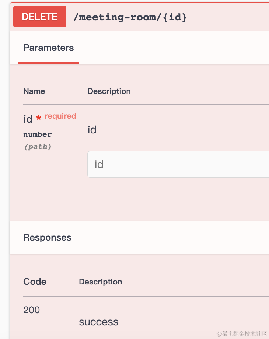The height and width of the screenshot is (339, 269).
Task: Click the Name column header
Action: pyautogui.click(x=34, y=91)
